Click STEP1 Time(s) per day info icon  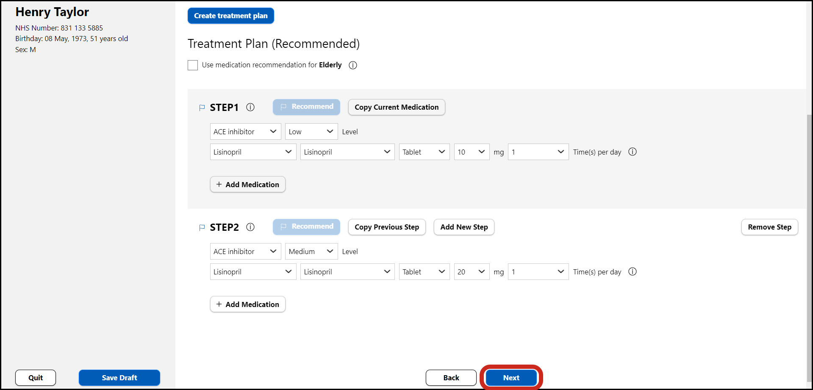point(632,152)
